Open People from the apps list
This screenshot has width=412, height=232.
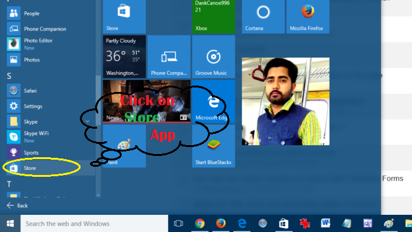pos(50,13)
